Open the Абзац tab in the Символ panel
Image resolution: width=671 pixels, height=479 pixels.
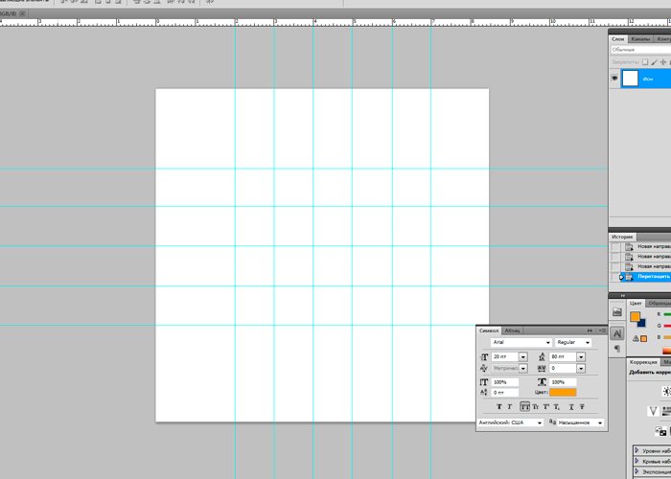click(x=513, y=330)
